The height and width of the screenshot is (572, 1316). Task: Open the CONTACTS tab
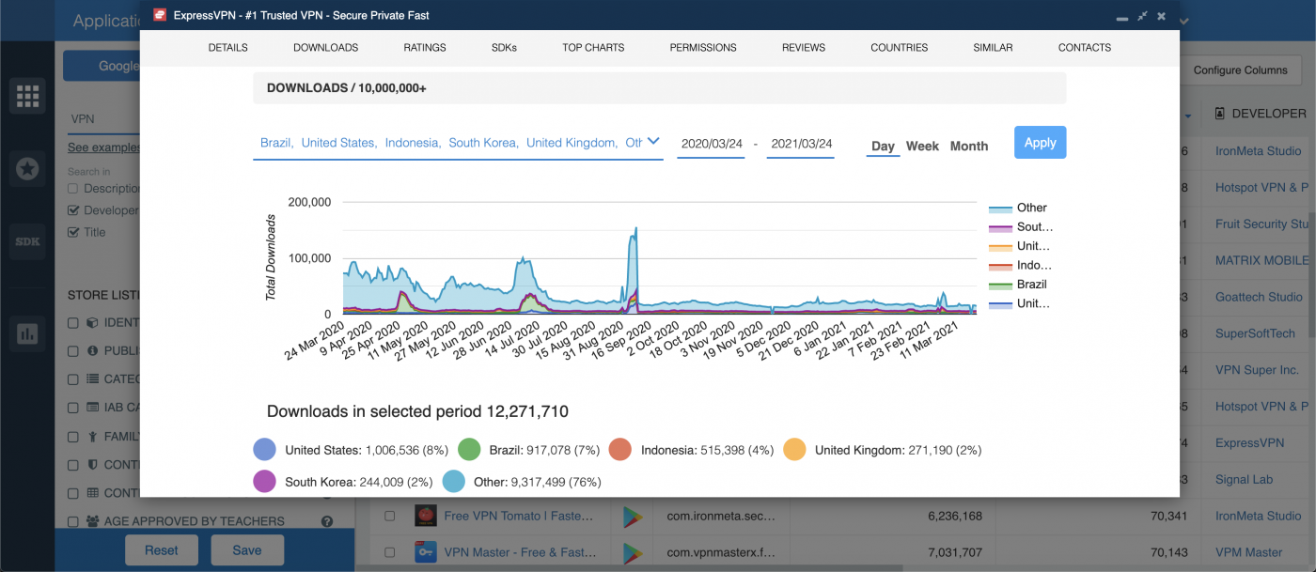pyautogui.click(x=1085, y=47)
